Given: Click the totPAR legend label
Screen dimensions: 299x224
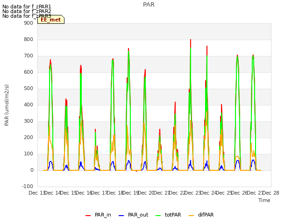Looking at the screenshot, I should click(x=173, y=215).
